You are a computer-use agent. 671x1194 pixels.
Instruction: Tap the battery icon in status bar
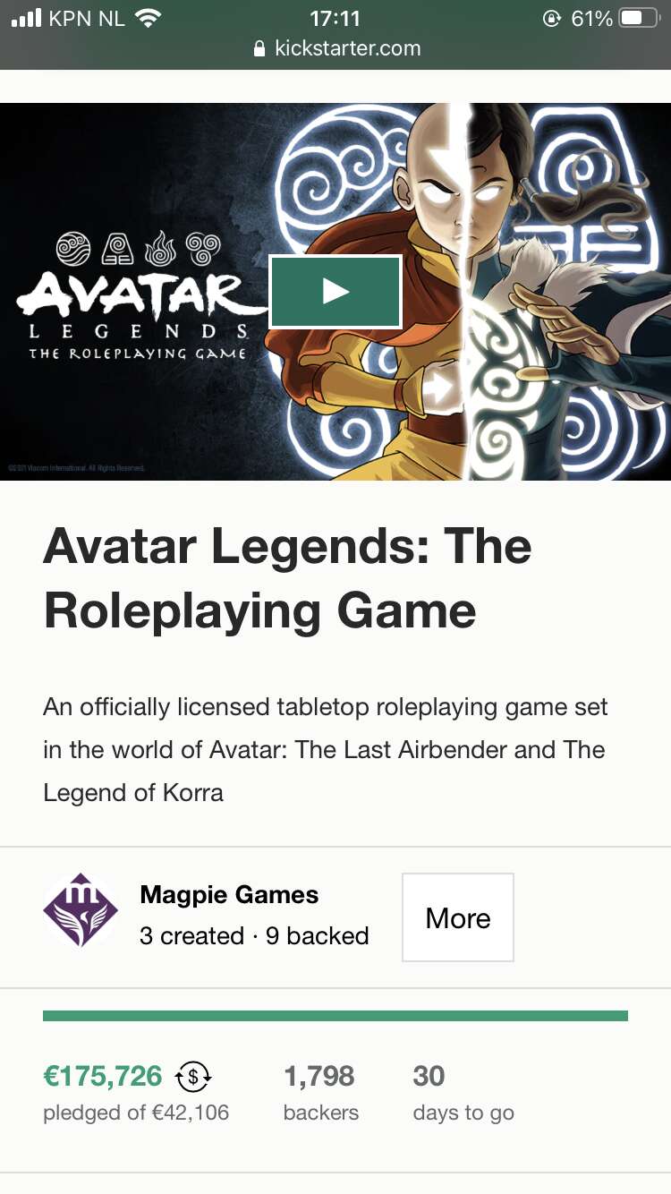(x=639, y=18)
